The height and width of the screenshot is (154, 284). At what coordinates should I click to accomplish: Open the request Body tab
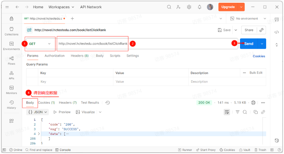click(x=100, y=56)
